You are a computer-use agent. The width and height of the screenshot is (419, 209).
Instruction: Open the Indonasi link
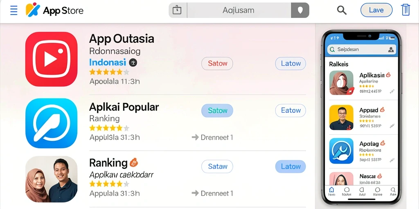(108, 62)
